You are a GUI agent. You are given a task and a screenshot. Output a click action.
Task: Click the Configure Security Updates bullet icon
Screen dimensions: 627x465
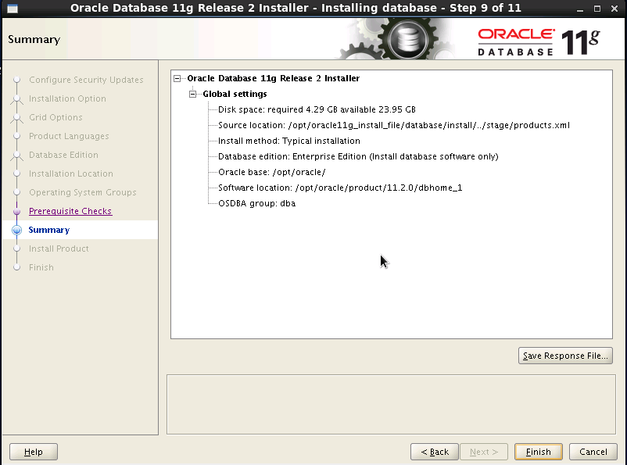(x=16, y=80)
